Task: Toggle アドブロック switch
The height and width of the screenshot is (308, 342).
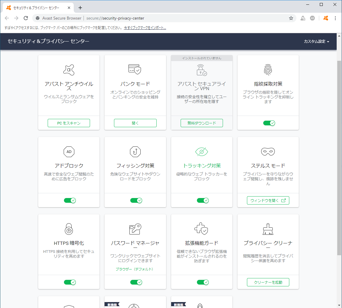Action: point(70,200)
